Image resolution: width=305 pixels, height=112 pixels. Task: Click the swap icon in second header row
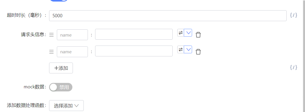pos(181,49)
